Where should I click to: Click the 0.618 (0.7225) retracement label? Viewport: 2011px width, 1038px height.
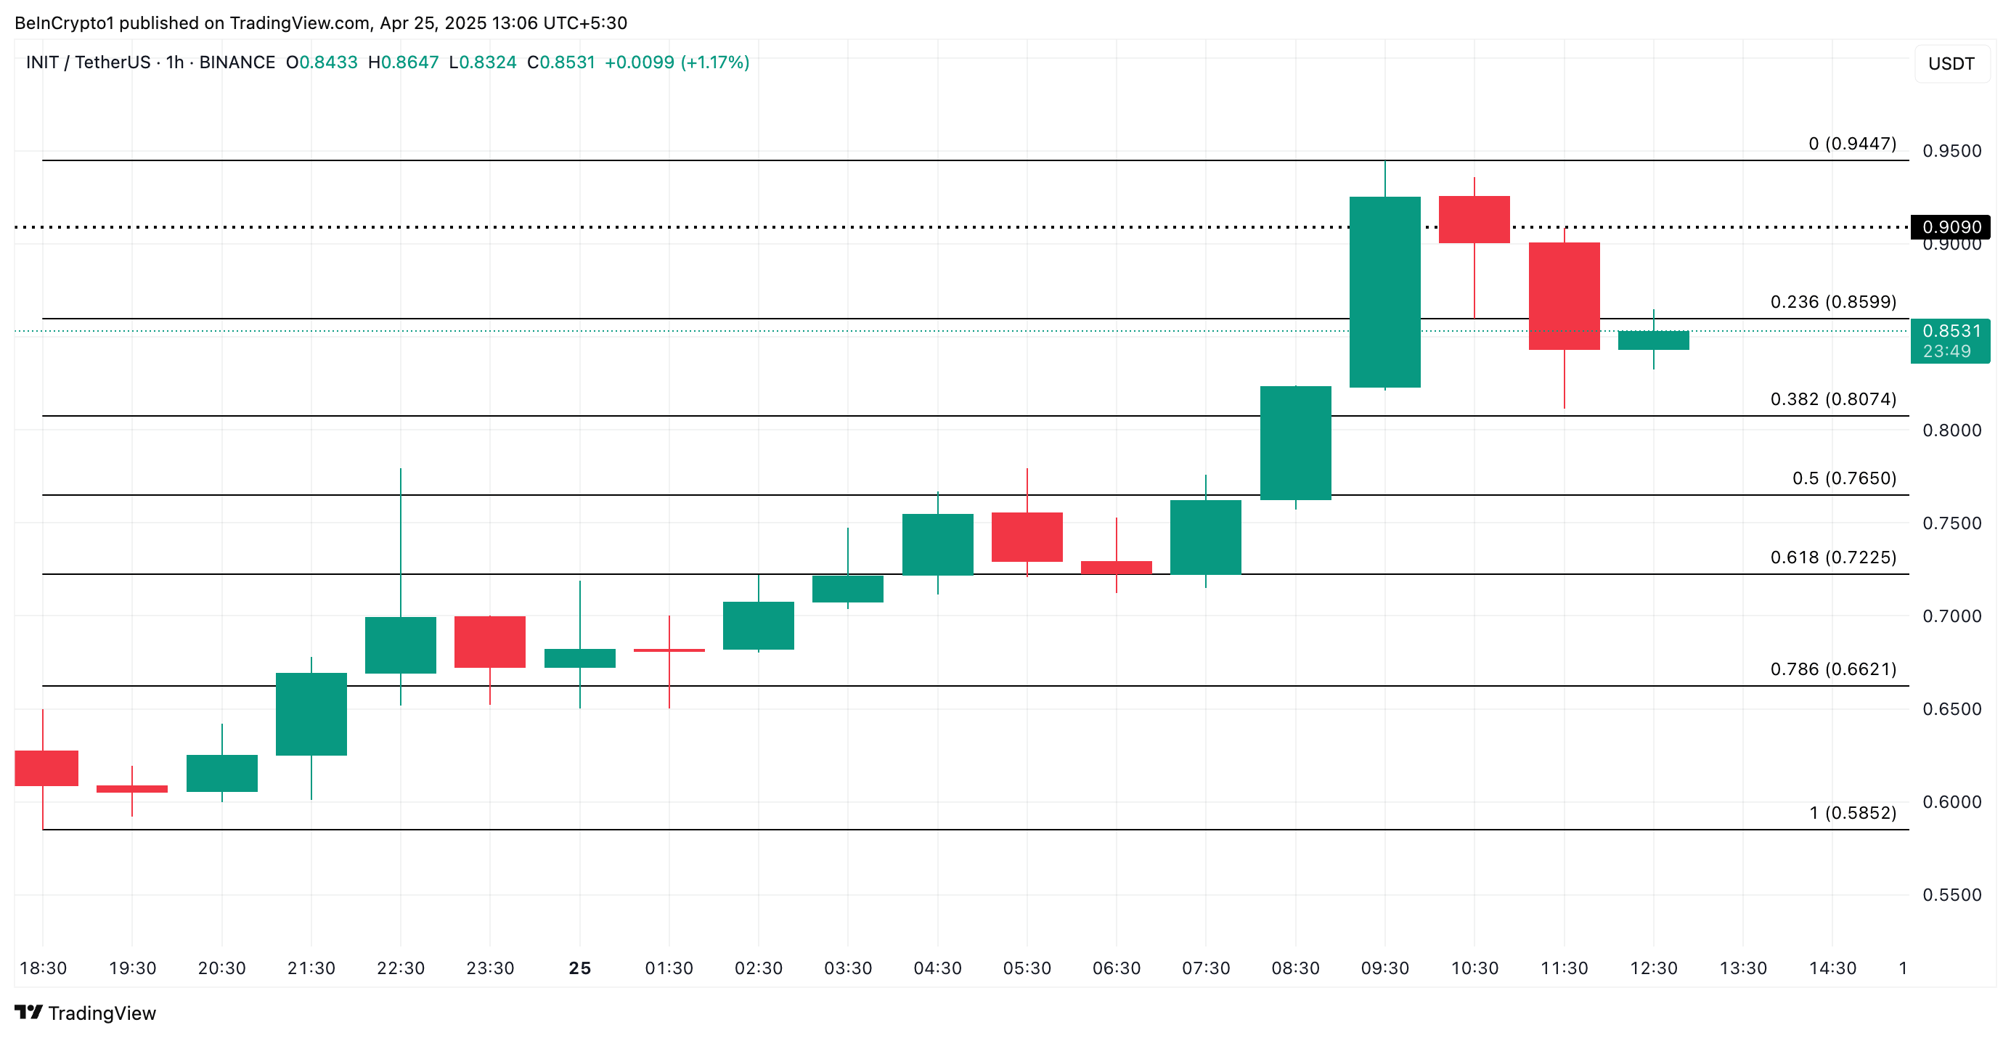1832,557
